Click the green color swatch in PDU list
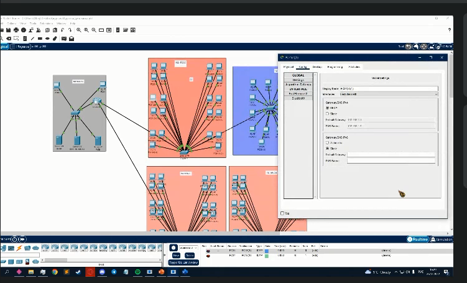467x283 pixels. coord(266,251)
